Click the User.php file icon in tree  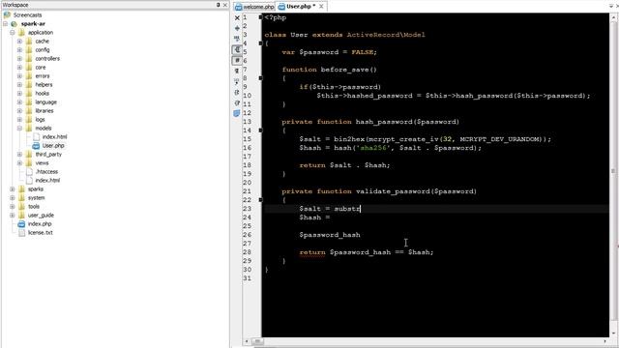36,146
